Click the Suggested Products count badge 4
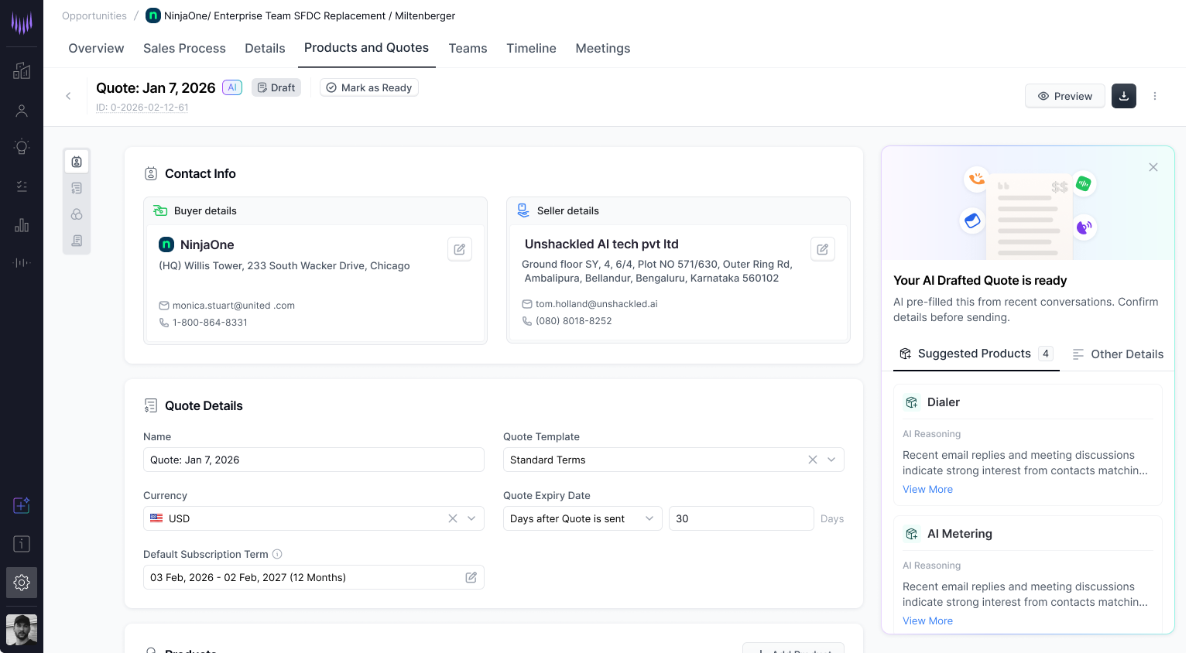1189x653 pixels. tap(1046, 354)
